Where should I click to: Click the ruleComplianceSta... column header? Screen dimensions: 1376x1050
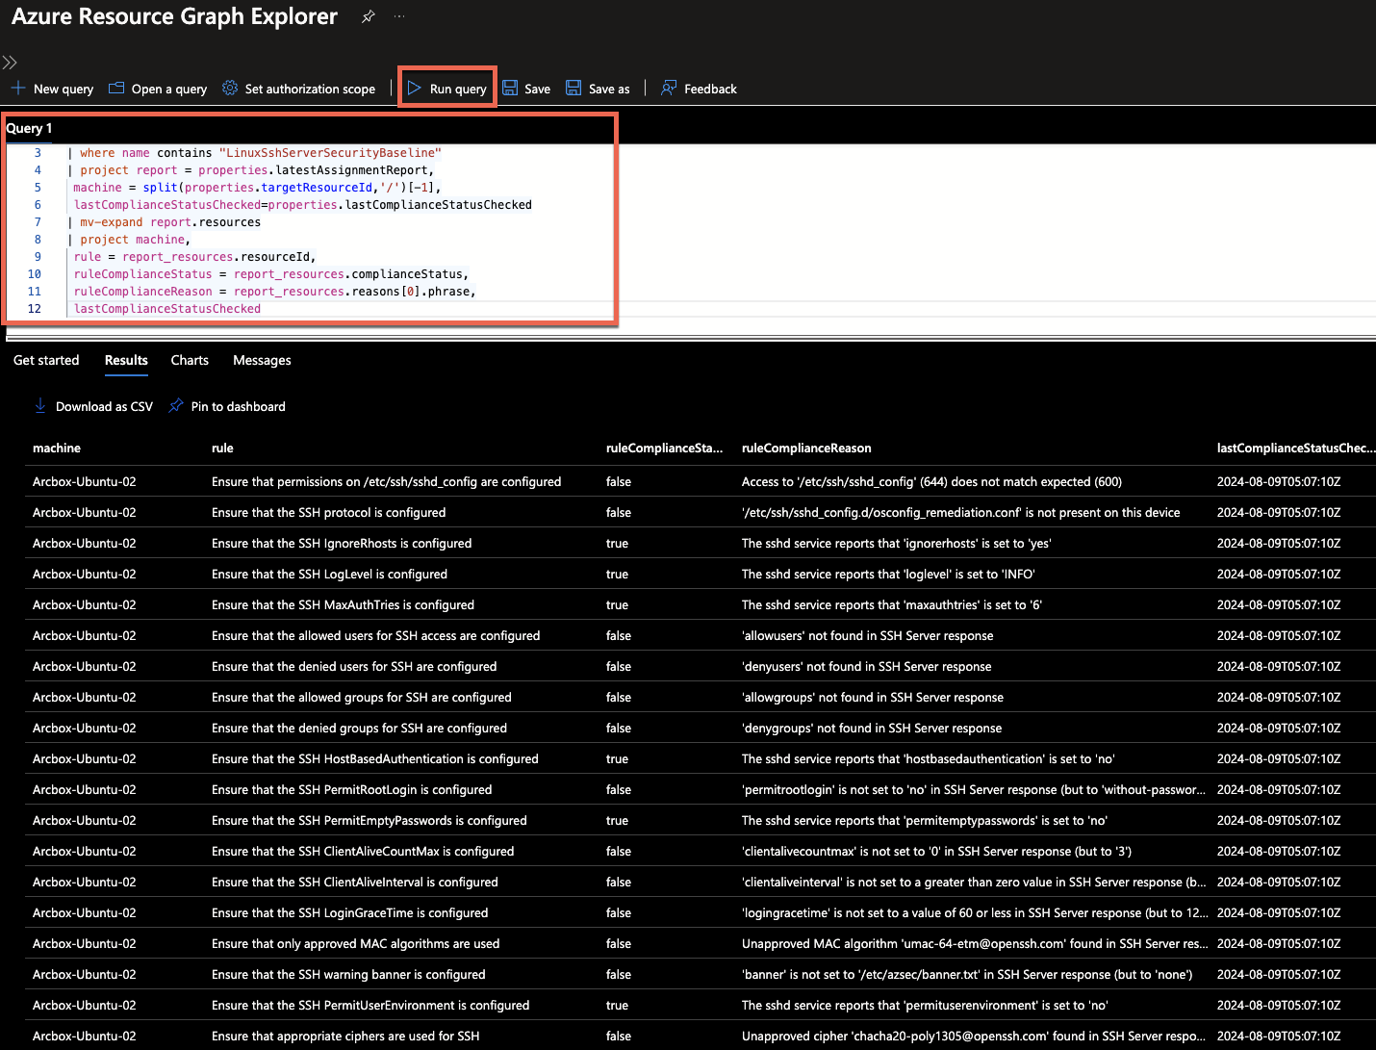664,448
